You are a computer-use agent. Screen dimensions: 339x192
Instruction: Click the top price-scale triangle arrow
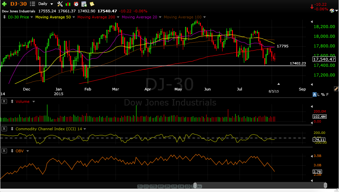[312, 22]
